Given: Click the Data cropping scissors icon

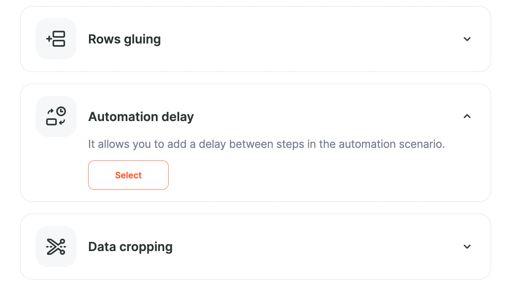Looking at the screenshot, I should click(56, 247).
